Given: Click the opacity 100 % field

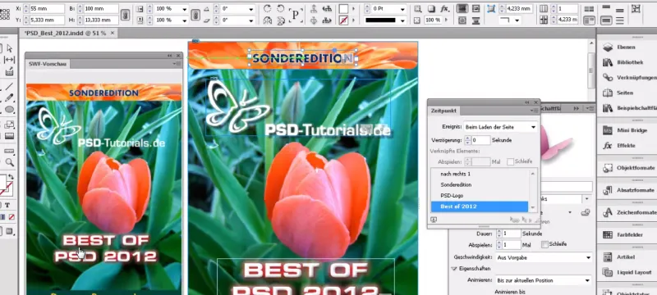Looking at the screenshot, I should (x=433, y=20).
